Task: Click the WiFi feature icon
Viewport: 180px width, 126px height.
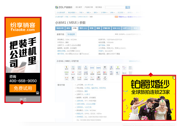Action: click(105, 67)
